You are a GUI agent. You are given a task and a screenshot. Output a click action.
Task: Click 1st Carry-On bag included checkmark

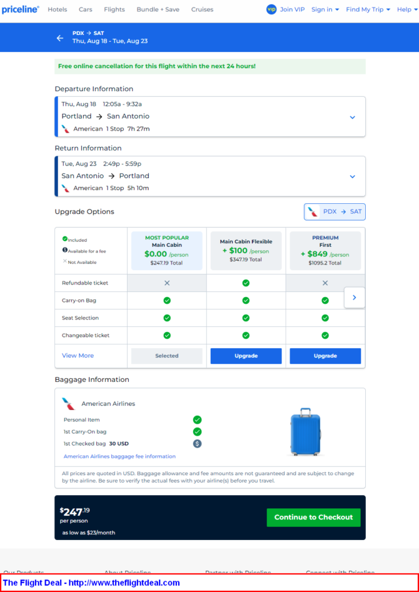[x=197, y=432]
